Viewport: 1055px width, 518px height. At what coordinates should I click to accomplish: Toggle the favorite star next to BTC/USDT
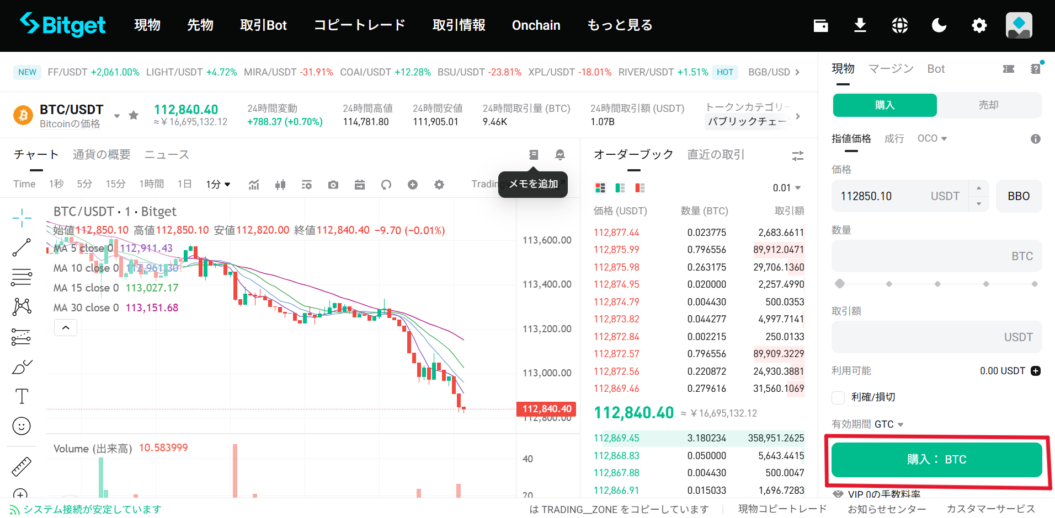click(x=134, y=115)
